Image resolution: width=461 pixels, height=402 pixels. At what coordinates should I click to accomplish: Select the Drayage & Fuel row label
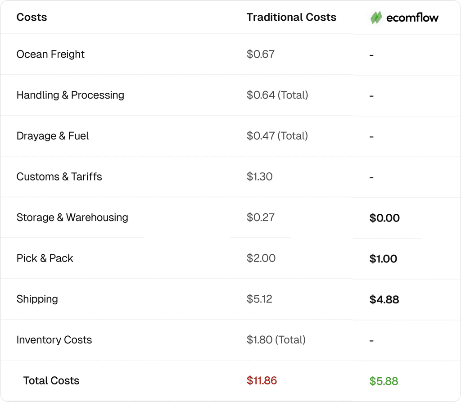[53, 136]
